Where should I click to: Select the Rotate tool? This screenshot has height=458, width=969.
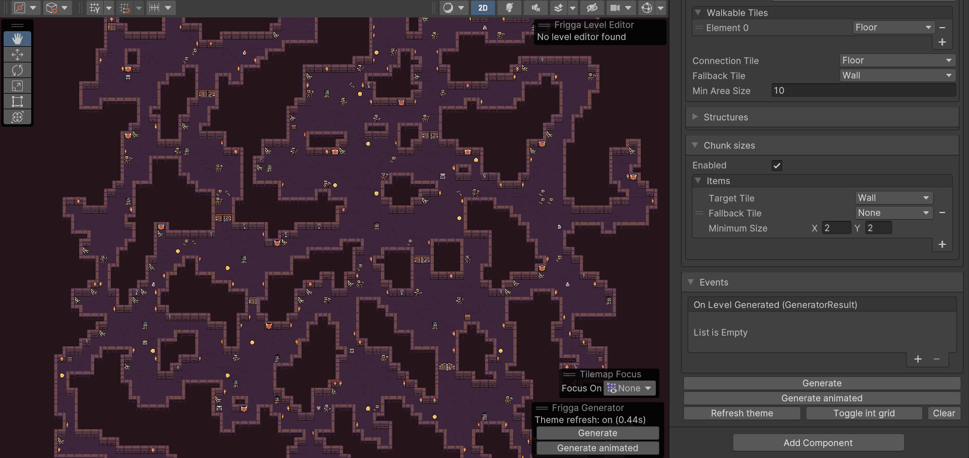tap(17, 70)
